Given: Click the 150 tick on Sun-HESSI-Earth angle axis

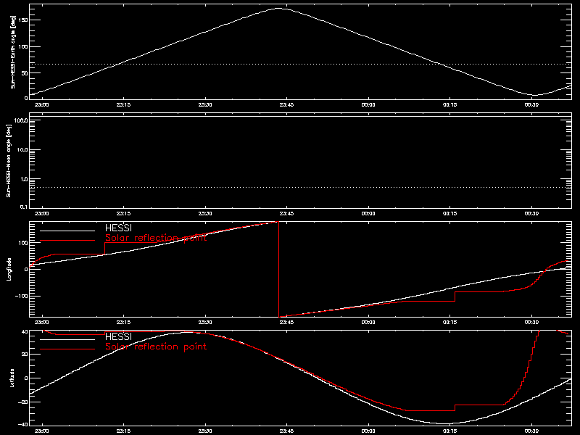Looking at the screenshot, I should [x=23, y=20].
